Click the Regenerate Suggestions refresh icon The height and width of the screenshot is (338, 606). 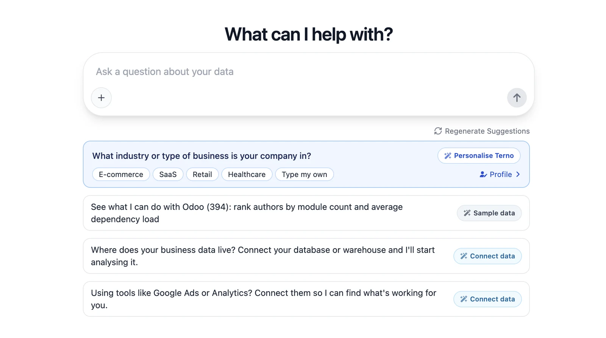click(438, 131)
